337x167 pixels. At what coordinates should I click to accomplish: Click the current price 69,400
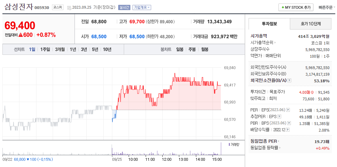click(x=20, y=26)
